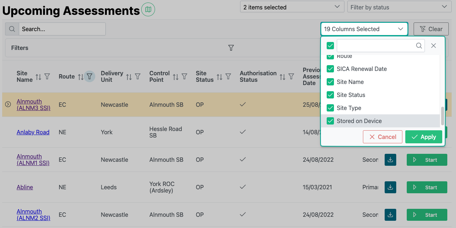
Task: Expand the Alnmouth (ALNM3 SSI) row
Action: 8,105
